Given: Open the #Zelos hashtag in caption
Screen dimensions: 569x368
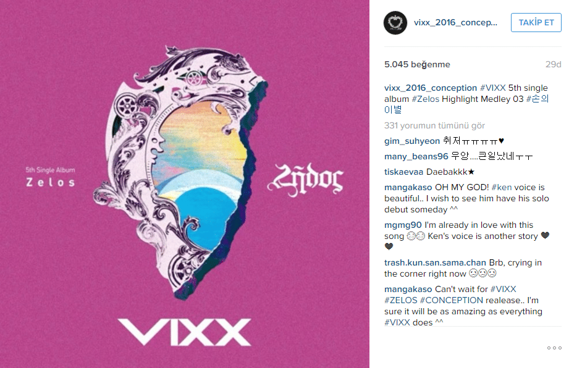Looking at the screenshot, I should click(x=425, y=99).
